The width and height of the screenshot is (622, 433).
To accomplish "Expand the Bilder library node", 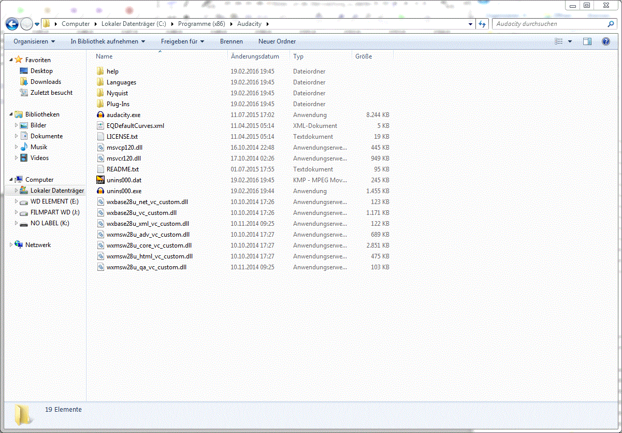I will click(x=17, y=125).
